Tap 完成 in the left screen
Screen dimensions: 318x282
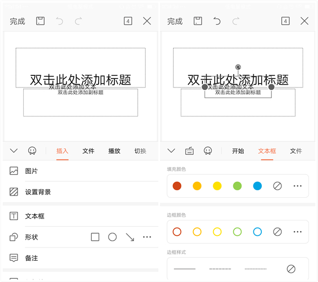point(17,21)
